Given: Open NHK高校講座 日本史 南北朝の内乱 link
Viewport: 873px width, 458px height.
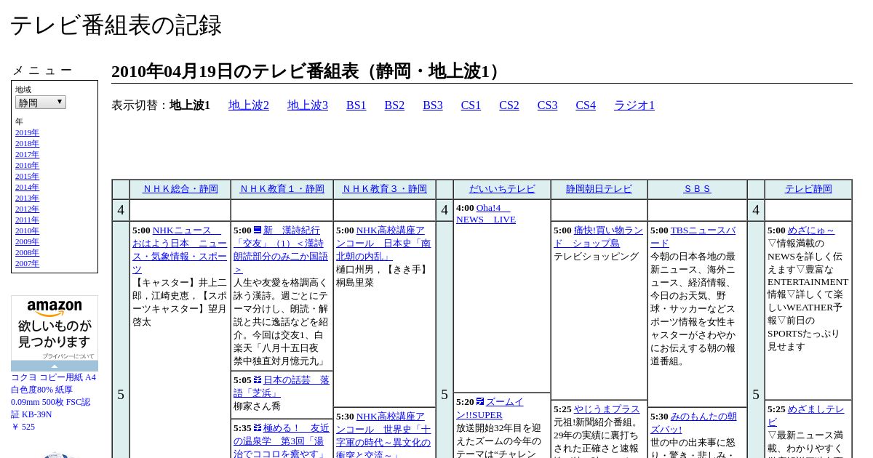Looking at the screenshot, I should click(x=383, y=244).
